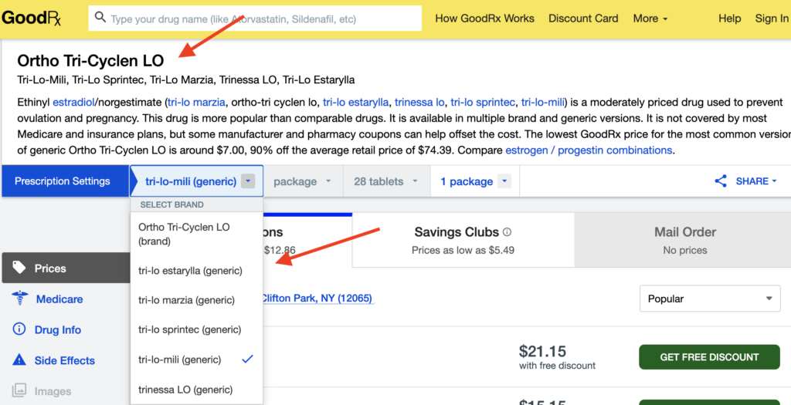
Task: Switch to the Mail Order tab
Action: [x=684, y=240]
